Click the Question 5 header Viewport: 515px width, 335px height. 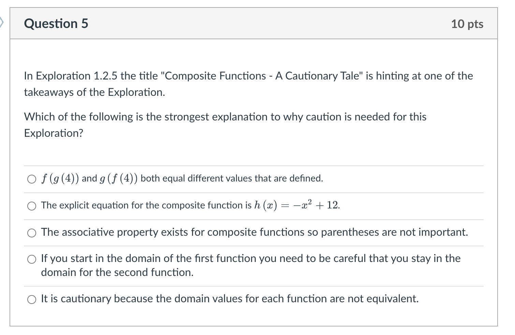(56, 23)
